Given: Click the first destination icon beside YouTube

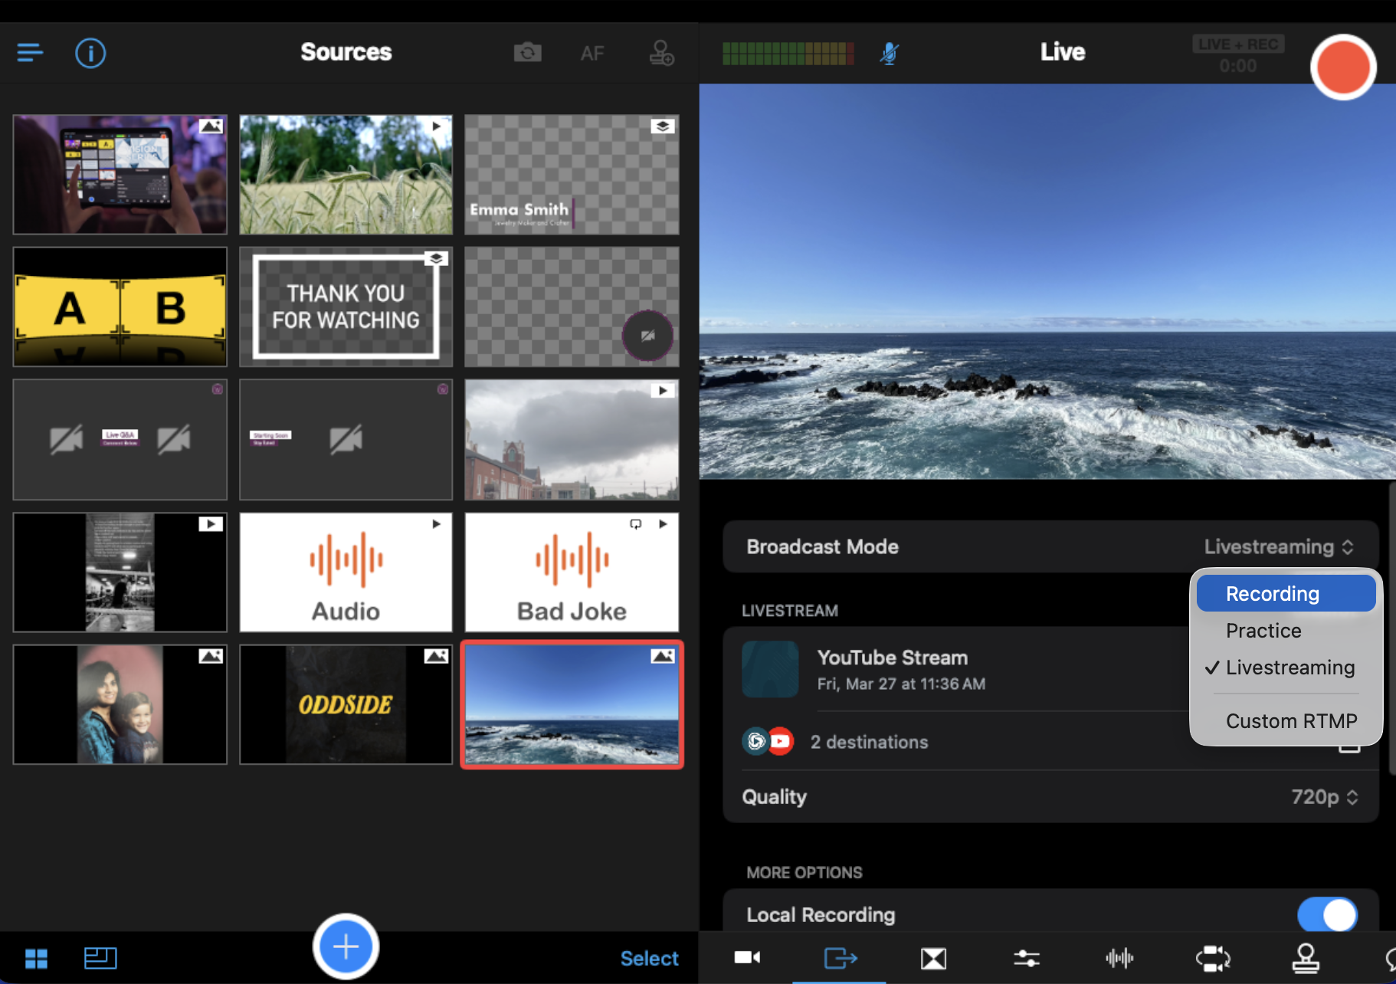Looking at the screenshot, I should pyautogui.click(x=755, y=741).
